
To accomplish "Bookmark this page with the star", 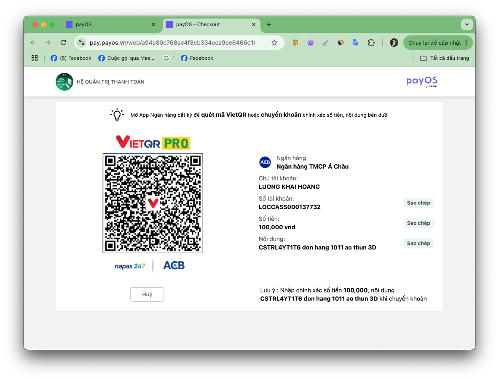I will [x=274, y=43].
